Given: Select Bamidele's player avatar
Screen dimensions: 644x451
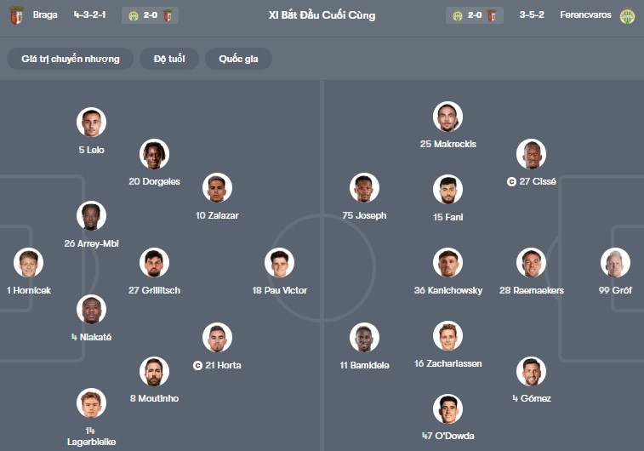Looking at the screenshot, I should point(364,338).
